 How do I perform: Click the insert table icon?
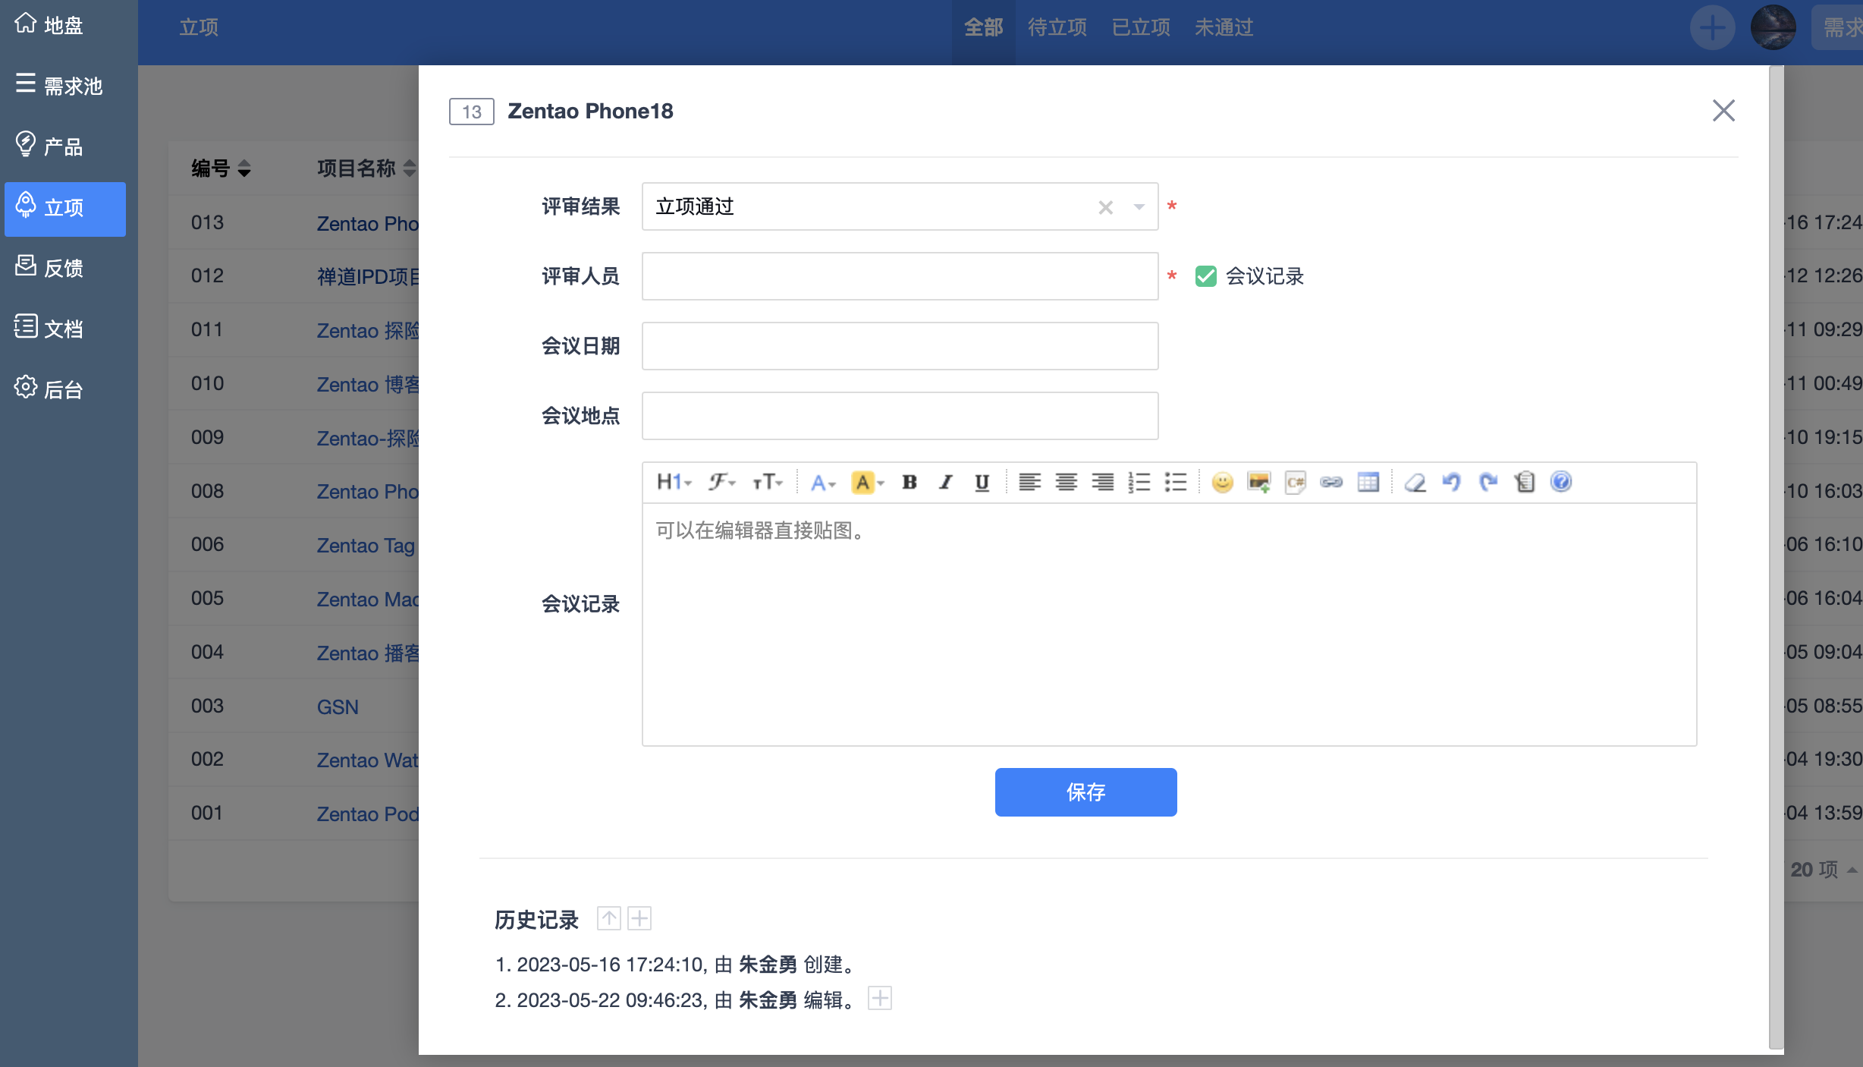pyautogui.click(x=1368, y=482)
